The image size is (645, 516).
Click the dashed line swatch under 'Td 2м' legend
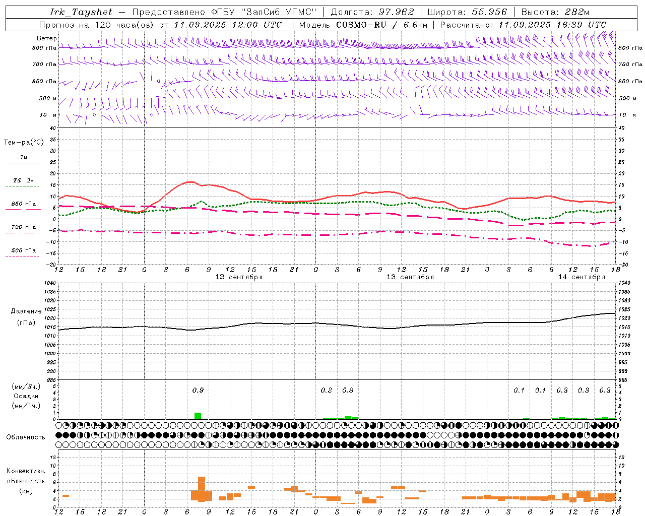[x=23, y=186]
